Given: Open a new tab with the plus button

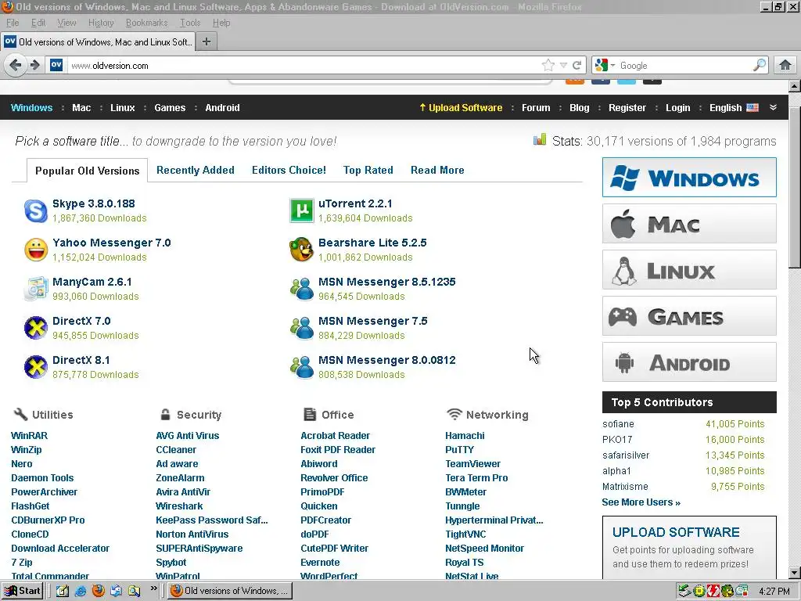Looking at the screenshot, I should pos(207,42).
